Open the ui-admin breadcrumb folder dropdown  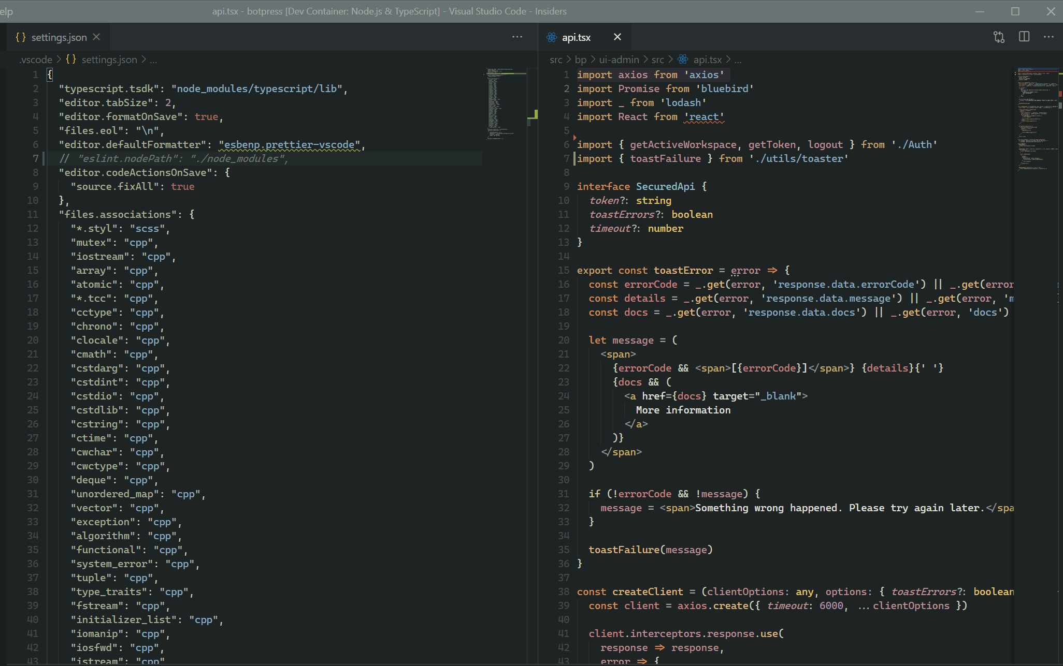point(619,60)
